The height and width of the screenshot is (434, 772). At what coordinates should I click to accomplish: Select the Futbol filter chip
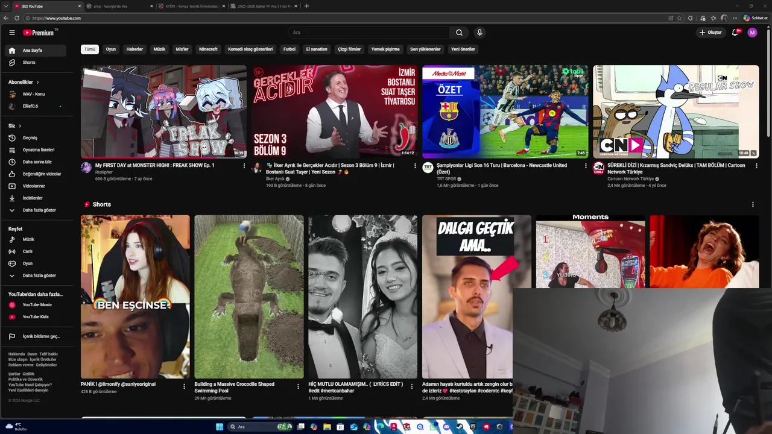point(289,49)
